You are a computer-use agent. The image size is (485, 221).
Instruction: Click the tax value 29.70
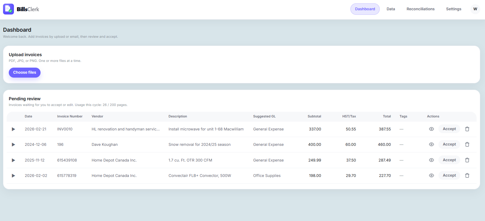351,176
